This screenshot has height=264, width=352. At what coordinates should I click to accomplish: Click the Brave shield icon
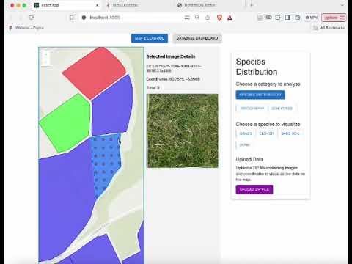tap(219, 18)
